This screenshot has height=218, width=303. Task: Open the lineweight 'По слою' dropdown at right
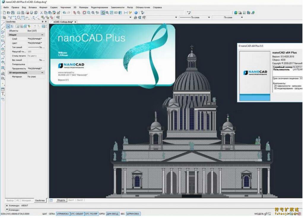pyautogui.click(x=242, y=17)
